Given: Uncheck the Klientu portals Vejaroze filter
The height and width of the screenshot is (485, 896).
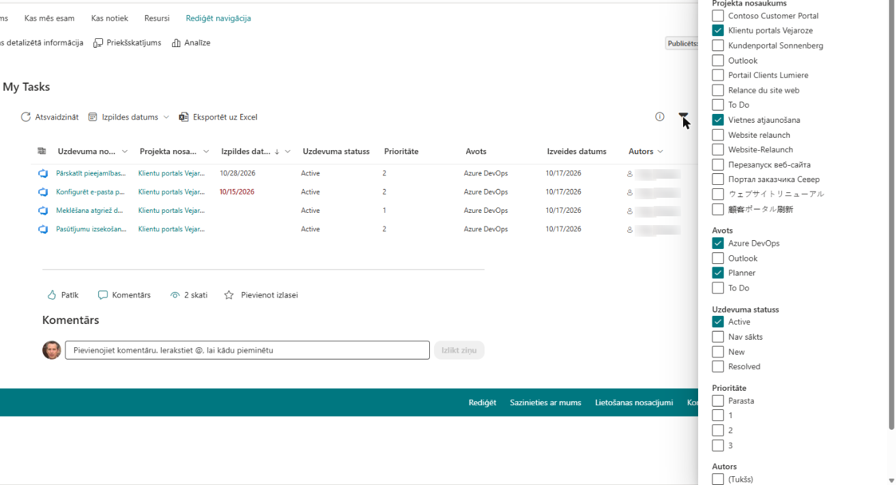Looking at the screenshot, I should [x=718, y=31].
